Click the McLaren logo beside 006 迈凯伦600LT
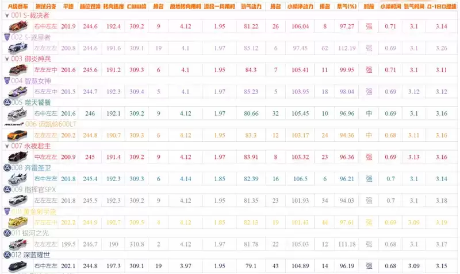The height and width of the screenshot is (274, 460). (x=13, y=124)
